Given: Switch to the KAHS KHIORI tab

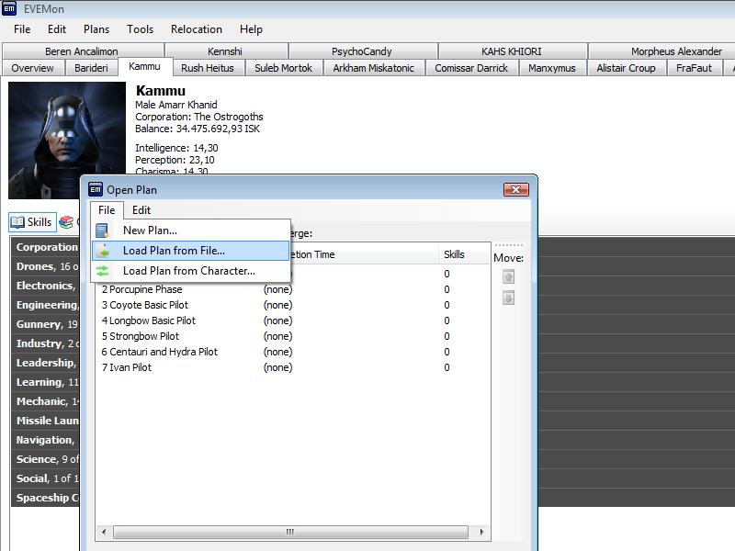Looking at the screenshot, I should click(x=512, y=51).
